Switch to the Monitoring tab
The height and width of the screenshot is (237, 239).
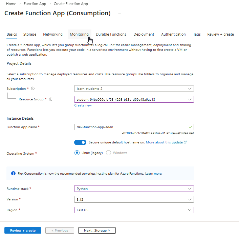(x=79, y=34)
